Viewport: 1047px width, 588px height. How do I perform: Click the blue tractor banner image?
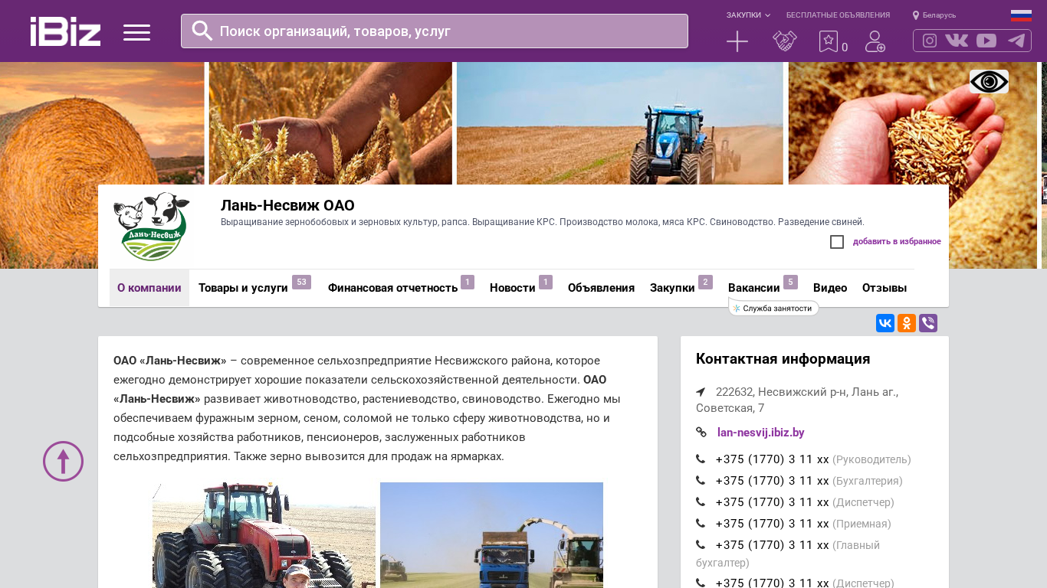click(x=619, y=123)
